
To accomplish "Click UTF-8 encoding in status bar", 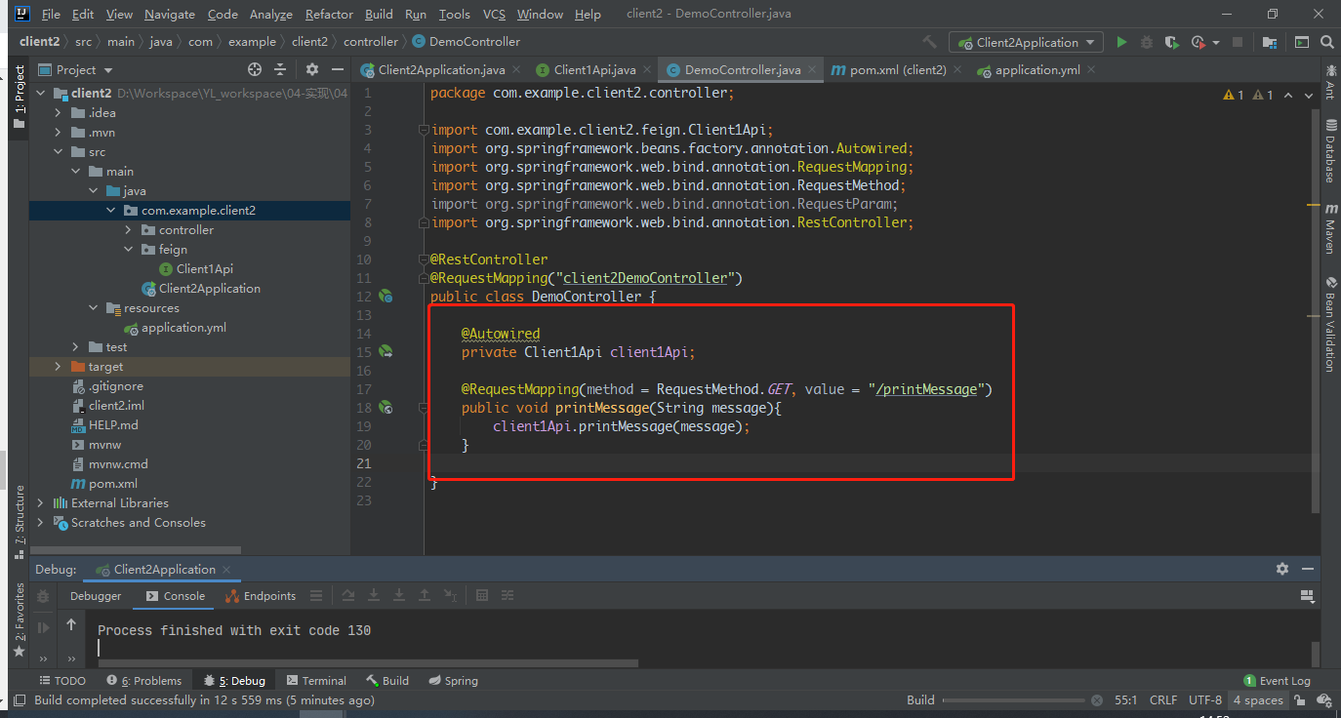I will tap(1205, 699).
